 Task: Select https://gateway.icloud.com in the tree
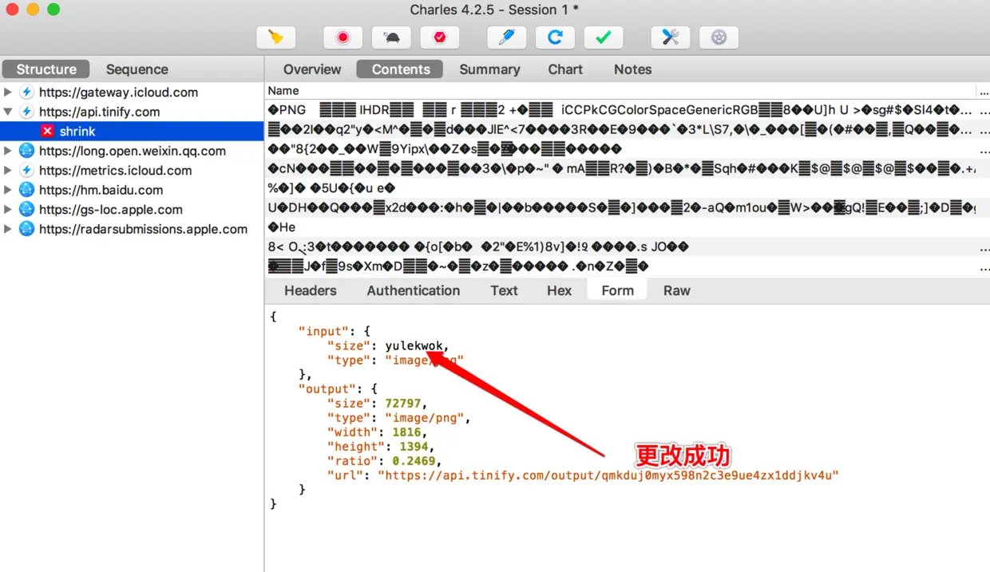pyautogui.click(x=118, y=93)
